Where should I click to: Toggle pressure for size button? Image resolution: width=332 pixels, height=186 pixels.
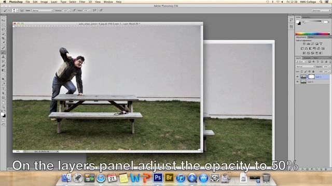(101, 10)
